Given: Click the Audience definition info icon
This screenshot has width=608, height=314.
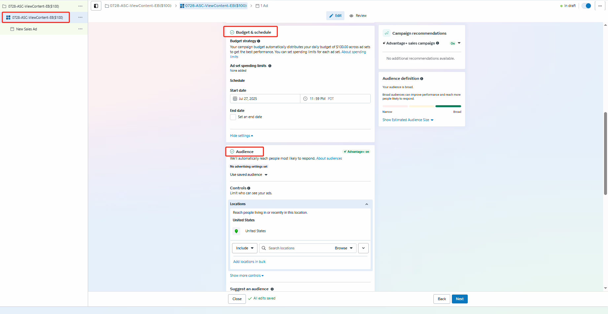Looking at the screenshot, I should pos(422,79).
